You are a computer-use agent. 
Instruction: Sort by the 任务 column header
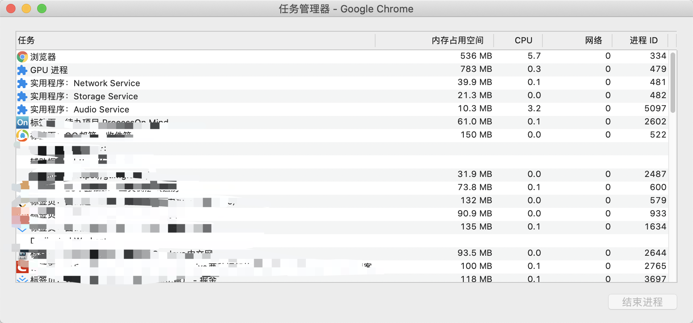tap(26, 41)
